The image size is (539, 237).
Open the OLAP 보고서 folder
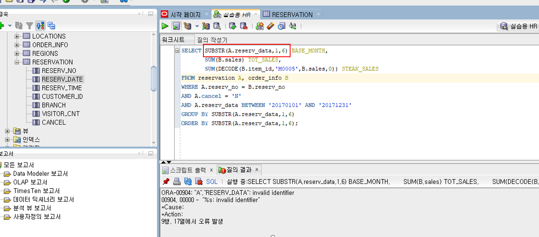coord(30,182)
